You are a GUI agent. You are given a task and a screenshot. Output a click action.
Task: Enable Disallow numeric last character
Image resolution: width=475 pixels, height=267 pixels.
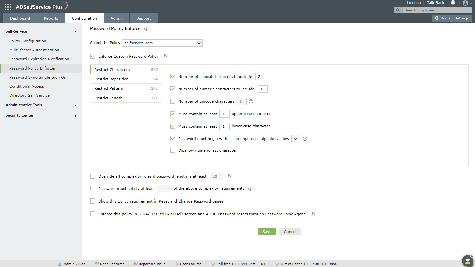click(x=173, y=150)
